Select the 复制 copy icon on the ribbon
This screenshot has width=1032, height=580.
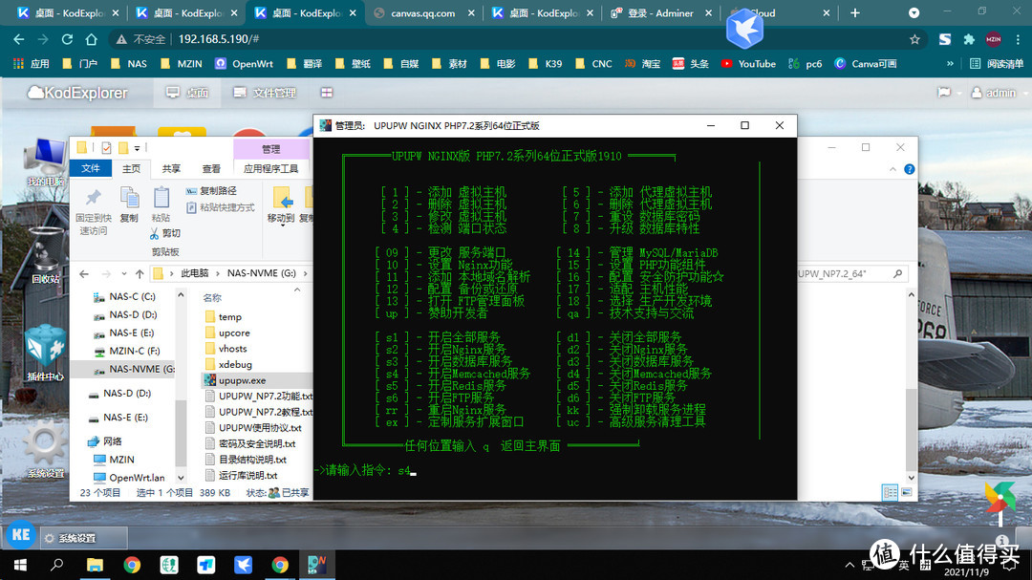130,198
